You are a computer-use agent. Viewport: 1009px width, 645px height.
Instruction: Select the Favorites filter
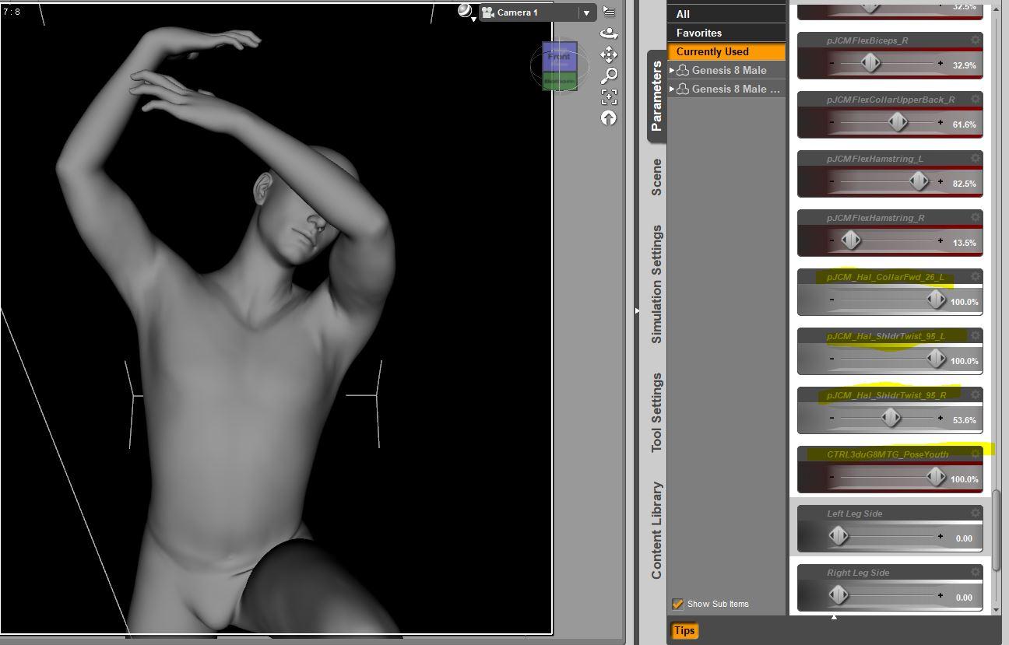click(698, 33)
